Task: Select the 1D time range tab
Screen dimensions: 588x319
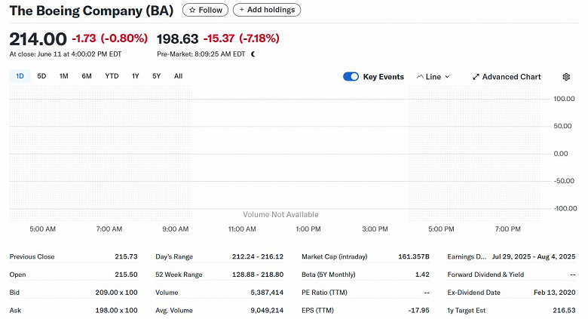Action: click(x=20, y=76)
